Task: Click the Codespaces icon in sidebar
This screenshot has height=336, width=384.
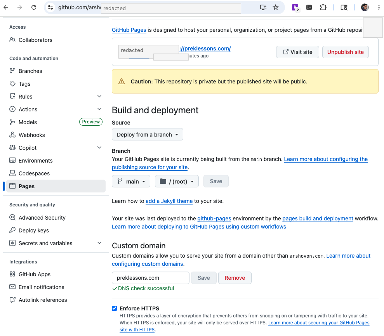Action: [12, 173]
